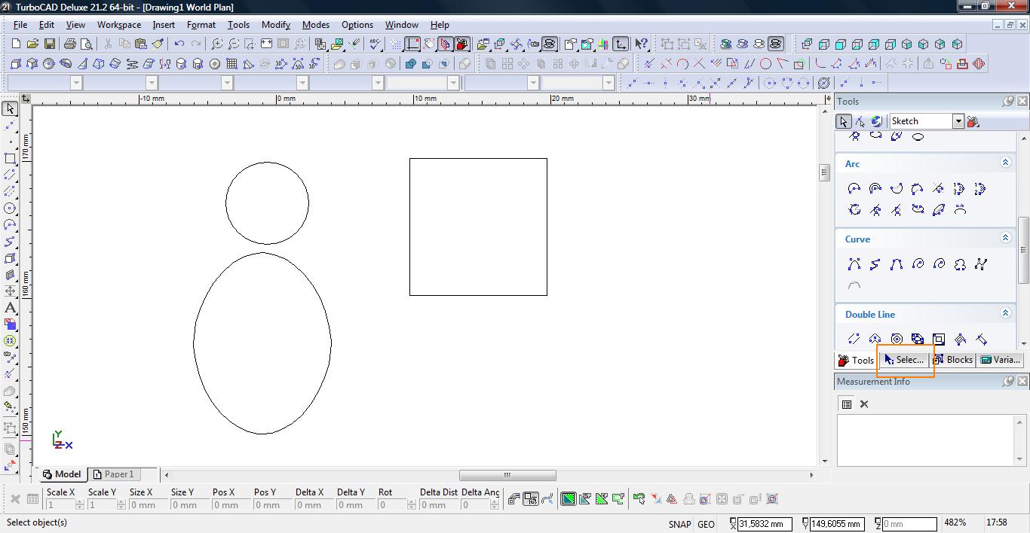The height and width of the screenshot is (533, 1030).
Task: Click the horizontal scrollbar thumb below canvas
Action: pos(507,475)
